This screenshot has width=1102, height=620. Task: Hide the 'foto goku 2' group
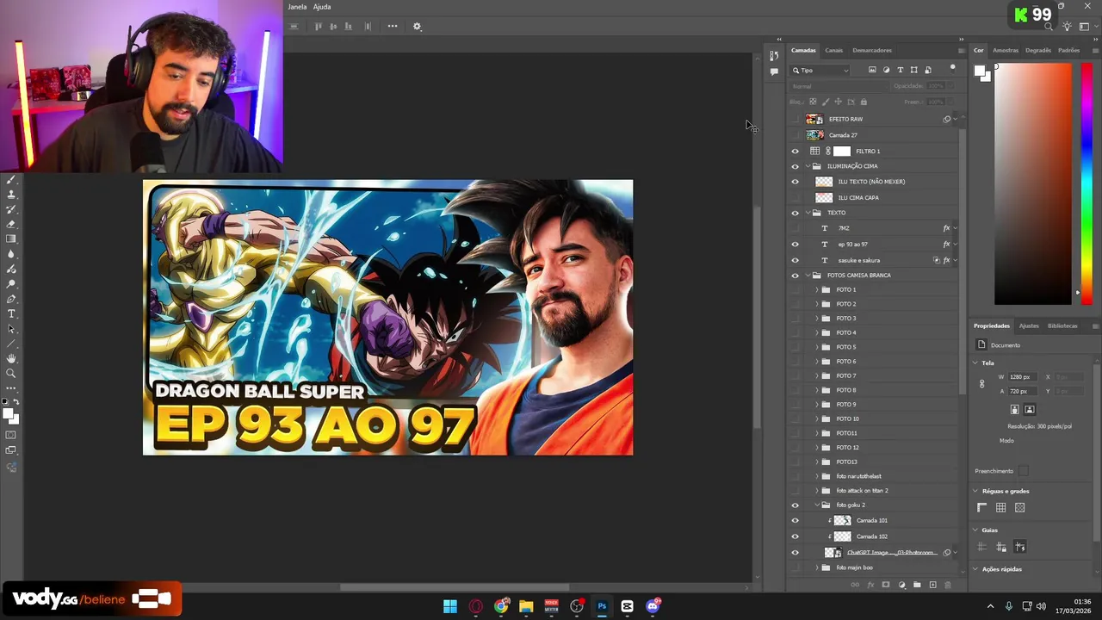(796, 505)
